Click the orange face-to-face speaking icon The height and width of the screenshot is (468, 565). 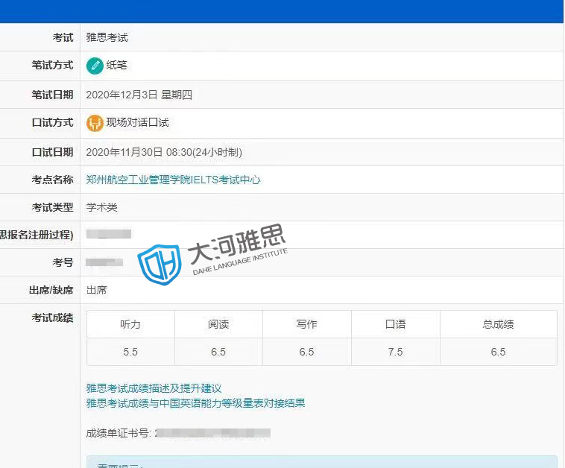95,123
